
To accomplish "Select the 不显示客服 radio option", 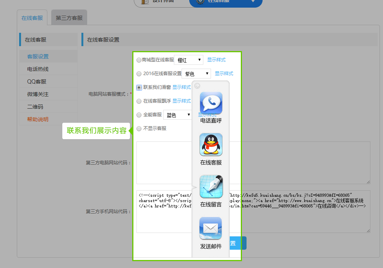I will click(x=139, y=128).
